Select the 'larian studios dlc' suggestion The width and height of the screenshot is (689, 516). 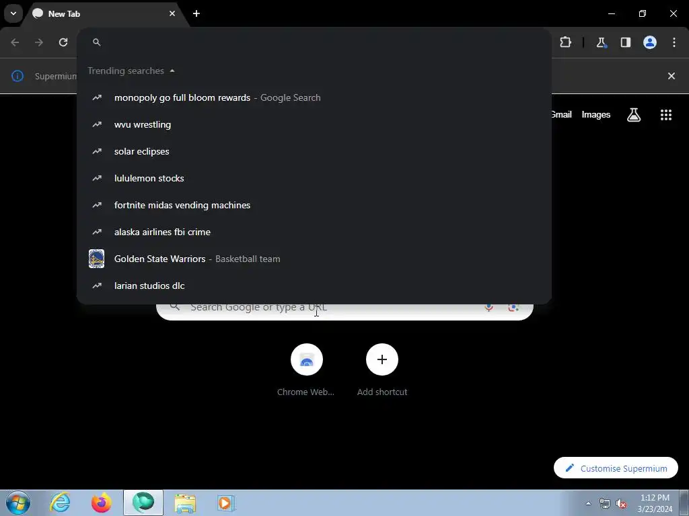click(314, 286)
